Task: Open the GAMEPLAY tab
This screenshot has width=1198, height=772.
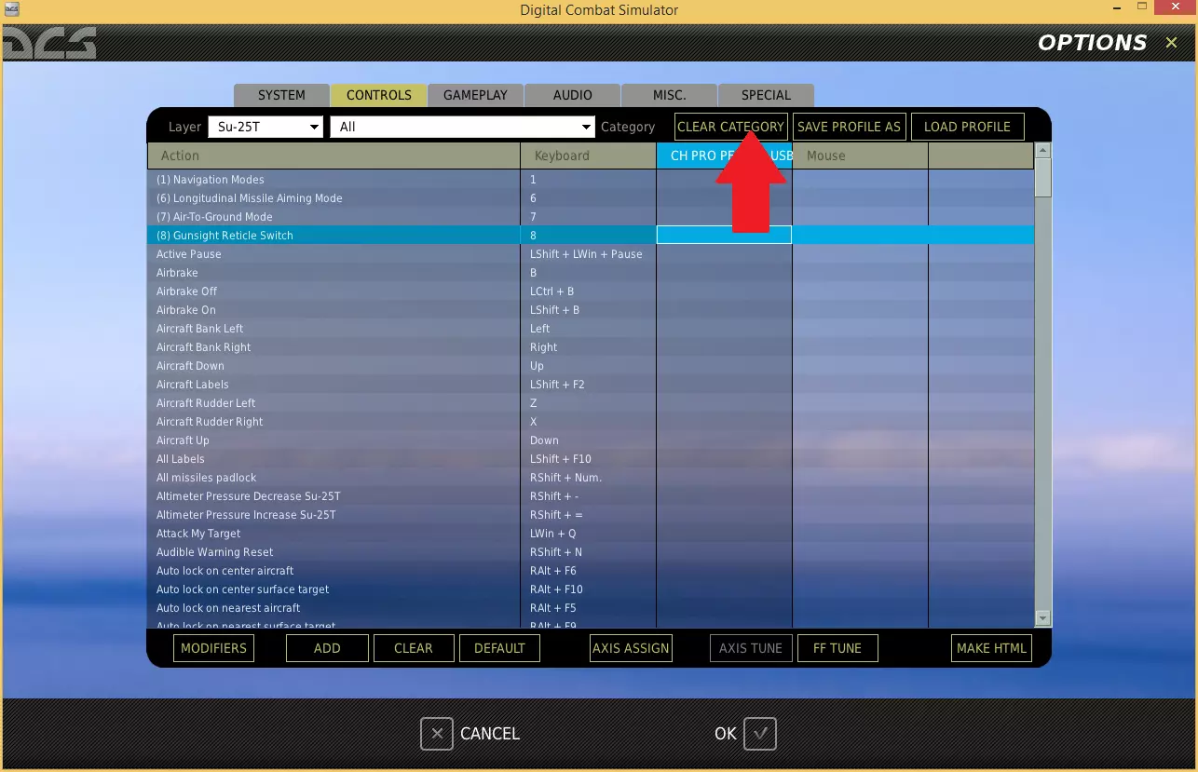Action: coord(475,95)
